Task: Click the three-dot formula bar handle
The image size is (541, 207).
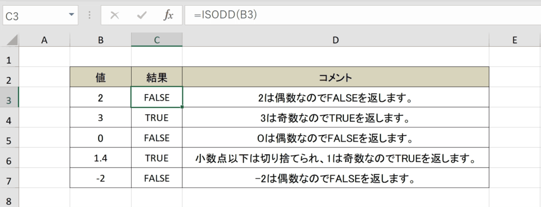Action: tap(90, 15)
